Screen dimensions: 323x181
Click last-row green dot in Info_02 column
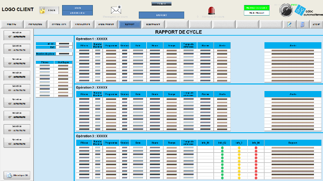point(222,178)
